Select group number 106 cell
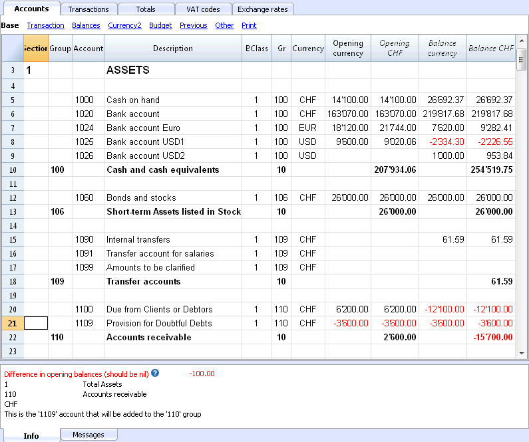This screenshot has width=529, height=442. coord(61,211)
